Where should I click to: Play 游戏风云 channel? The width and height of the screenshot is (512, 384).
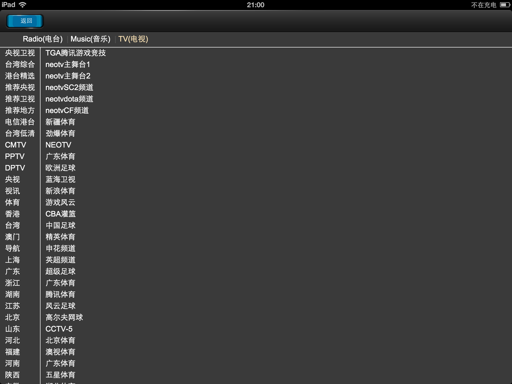click(60, 202)
